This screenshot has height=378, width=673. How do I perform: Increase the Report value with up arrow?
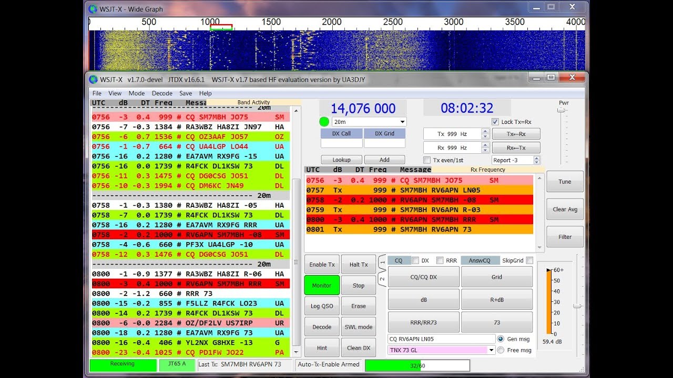point(536,158)
